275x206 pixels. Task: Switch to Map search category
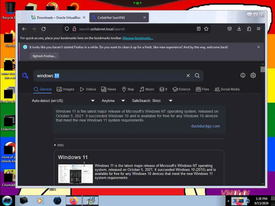(128, 89)
